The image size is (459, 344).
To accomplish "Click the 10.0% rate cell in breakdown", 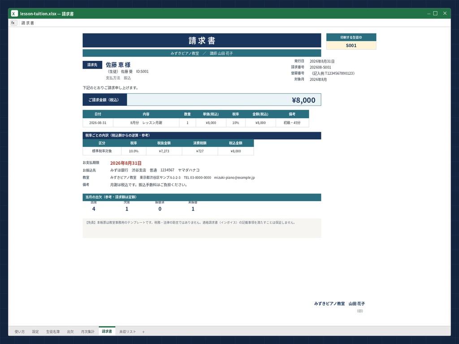I will 134,151.
